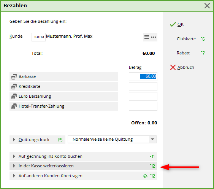Screen dimensions: 214x189
Task: Click the coins icon beside Kreditkarte
Action: point(14,86)
